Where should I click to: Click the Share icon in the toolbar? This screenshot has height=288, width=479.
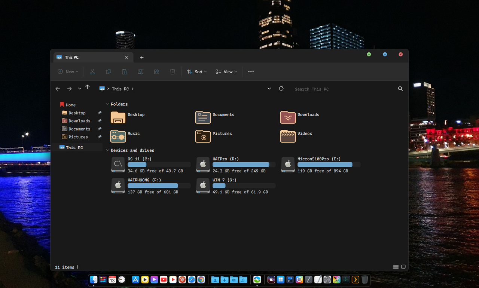pos(156,71)
